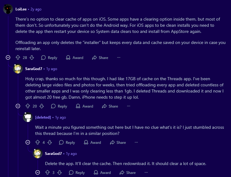Click Award on LoiLee's comment
The width and height of the screenshot is (231, 177).
(x=74, y=57)
